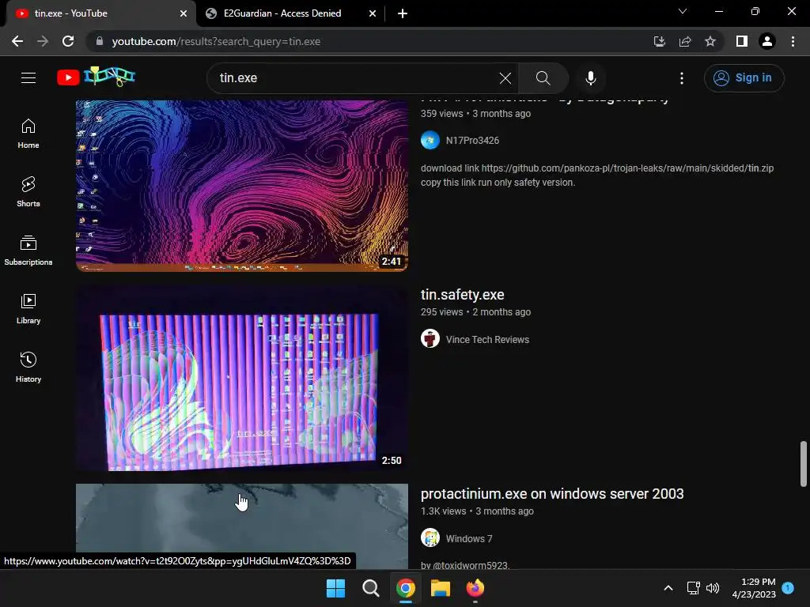Close the tin.exe YouTube tab
The height and width of the screenshot is (607, 810).
184,13
